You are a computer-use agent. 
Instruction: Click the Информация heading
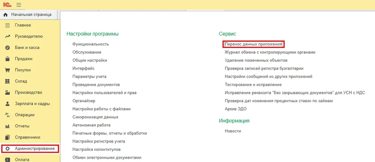(x=234, y=121)
